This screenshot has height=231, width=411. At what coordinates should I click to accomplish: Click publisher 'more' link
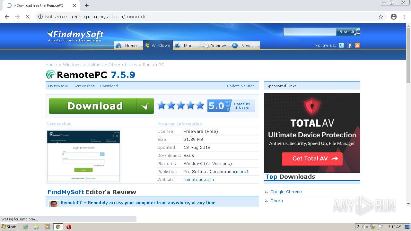pos(241,171)
